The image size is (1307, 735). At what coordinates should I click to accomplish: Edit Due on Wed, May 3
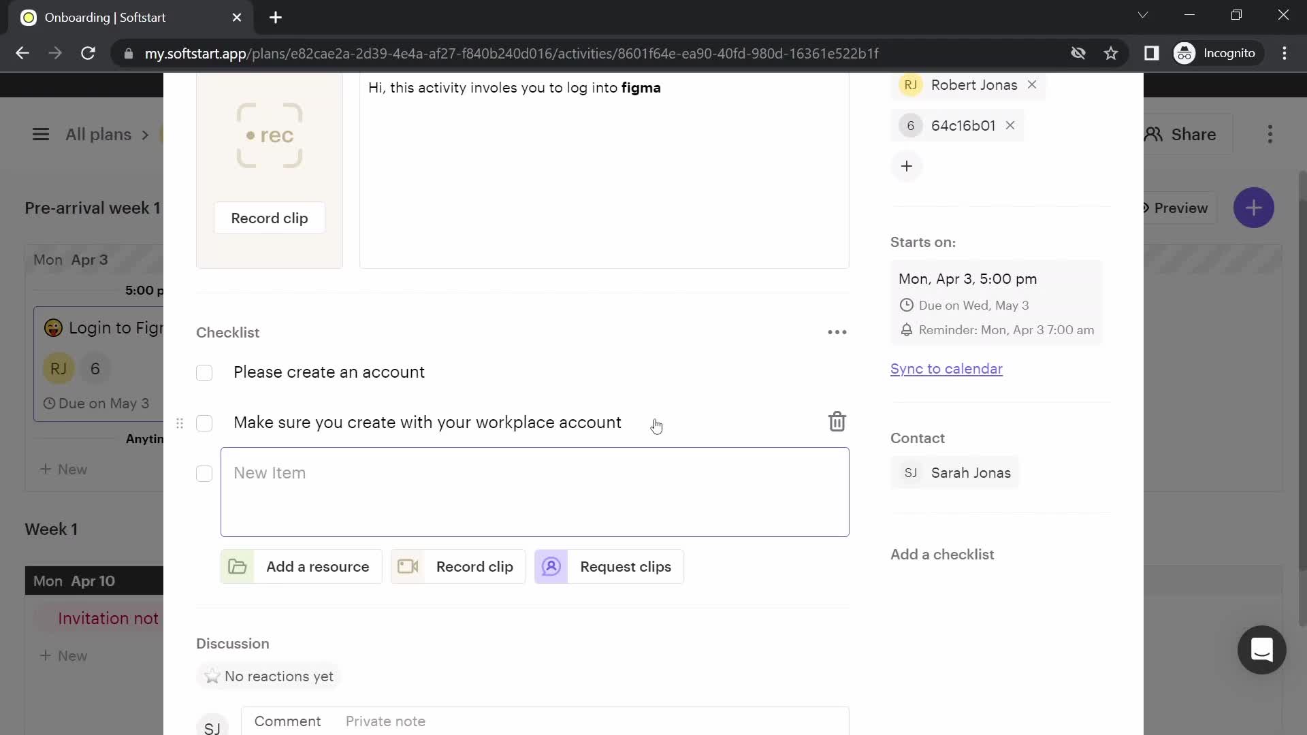[x=965, y=306]
